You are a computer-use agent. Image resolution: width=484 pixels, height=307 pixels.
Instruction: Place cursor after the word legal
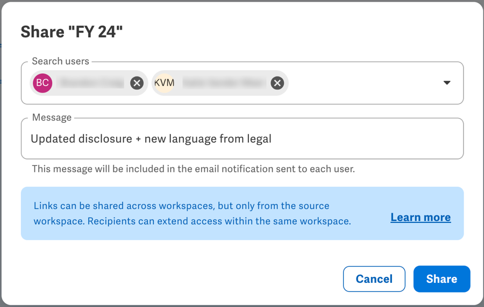tap(272, 139)
